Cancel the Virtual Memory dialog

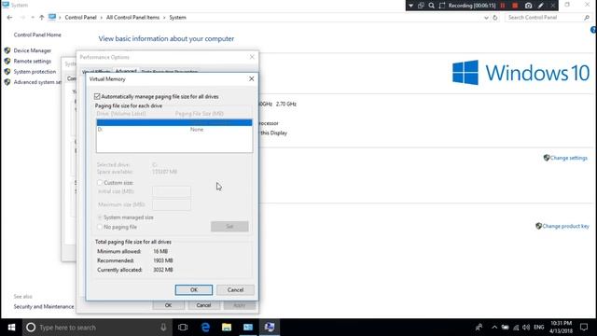coord(235,290)
